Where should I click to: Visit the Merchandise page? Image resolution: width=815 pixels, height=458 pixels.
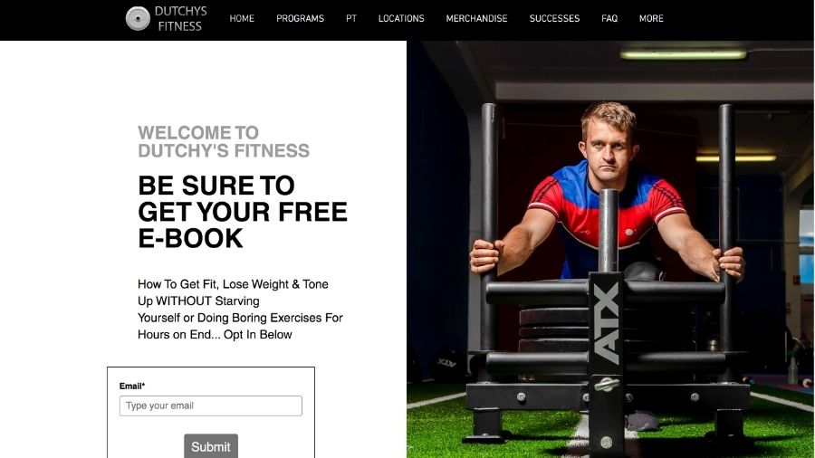pyautogui.click(x=476, y=18)
